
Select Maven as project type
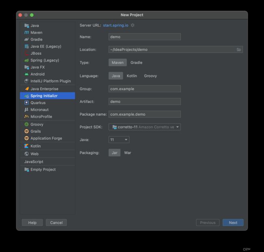[117, 63]
